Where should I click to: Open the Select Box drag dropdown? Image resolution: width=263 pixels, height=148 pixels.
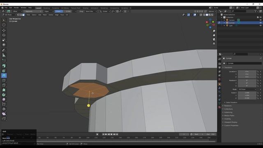click(x=91, y=12)
